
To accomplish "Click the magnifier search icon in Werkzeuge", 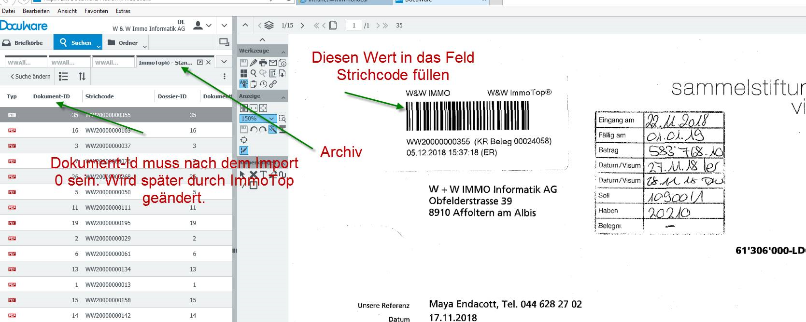I will coord(254,73).
